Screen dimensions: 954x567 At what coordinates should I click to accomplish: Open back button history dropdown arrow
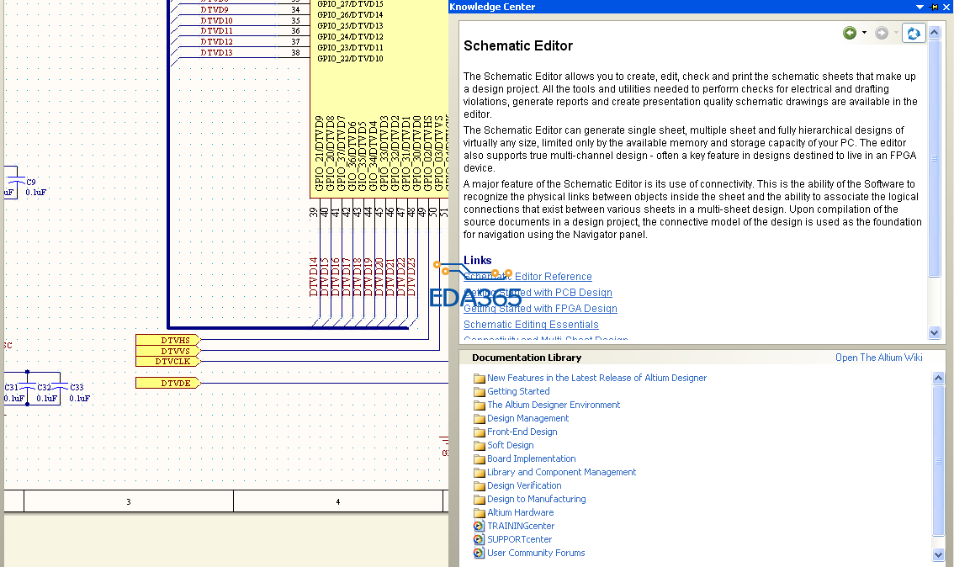(x=864, y=33)
